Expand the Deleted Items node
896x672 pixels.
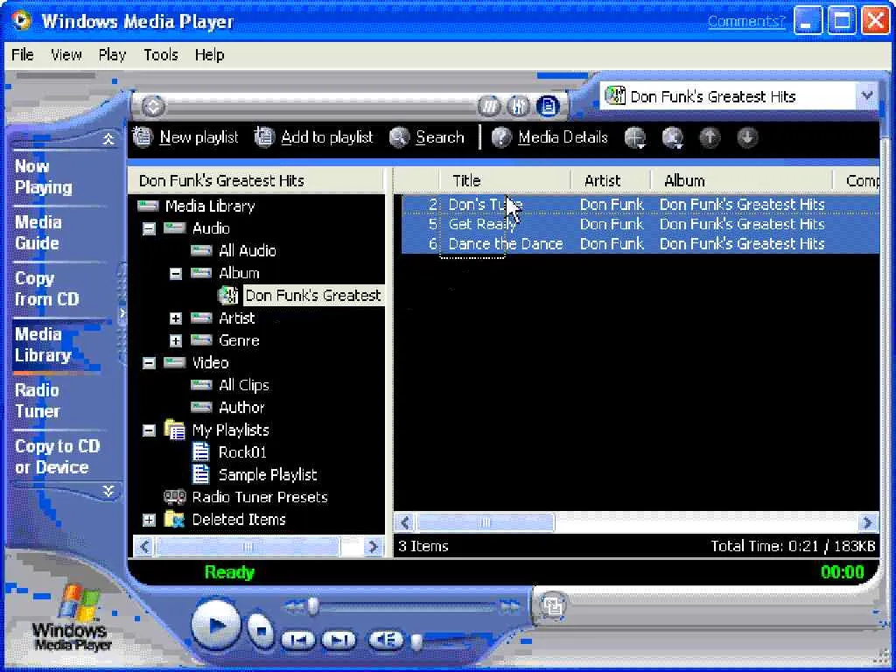coord(149,520)
